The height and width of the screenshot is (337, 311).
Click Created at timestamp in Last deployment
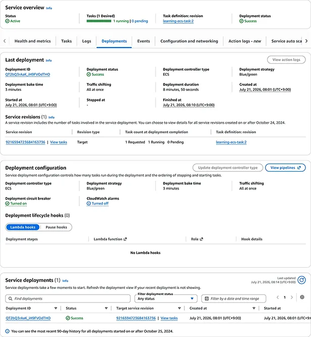[265, 89]
